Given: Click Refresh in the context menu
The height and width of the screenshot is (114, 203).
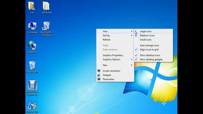Looking at the screenshot, I should pos(115,40).
